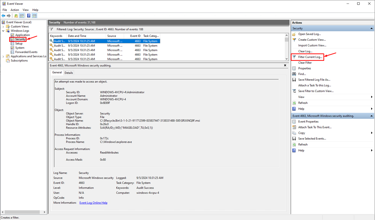375x220 pixels.
Task: Open the View submenu arrow
Action: tap(372, 97)
